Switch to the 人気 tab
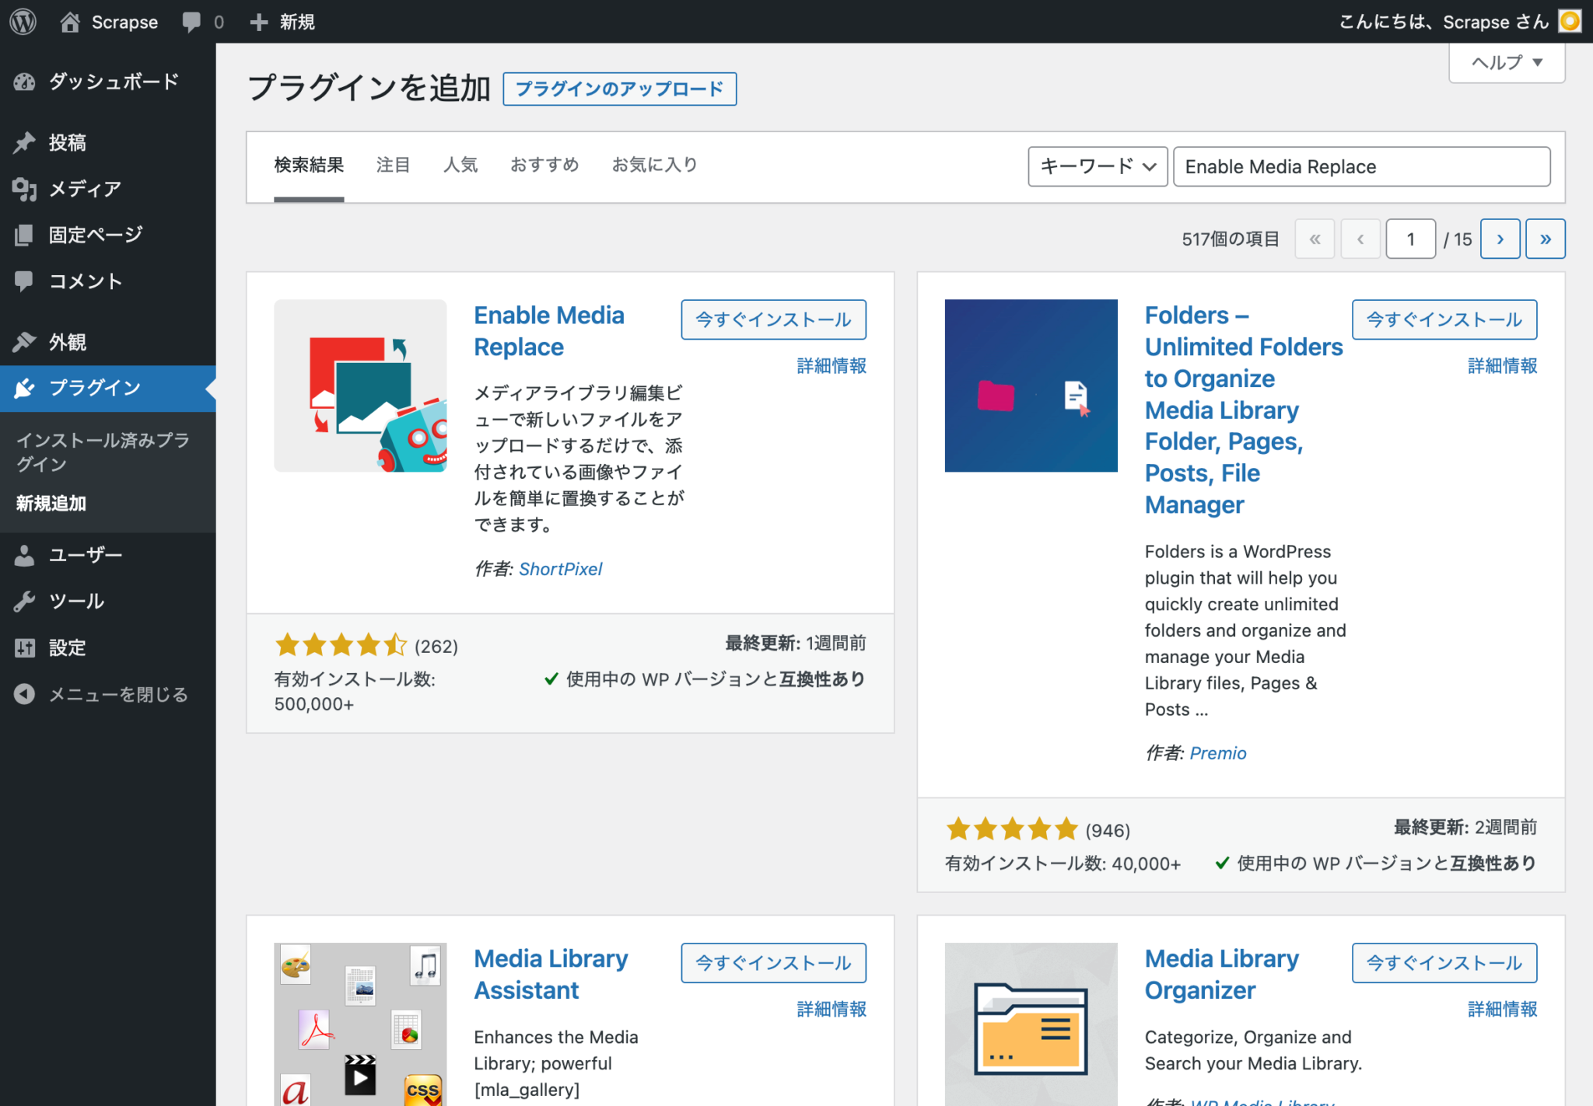The height and width of the screenshot is (1106, 1593). point(460,165)
